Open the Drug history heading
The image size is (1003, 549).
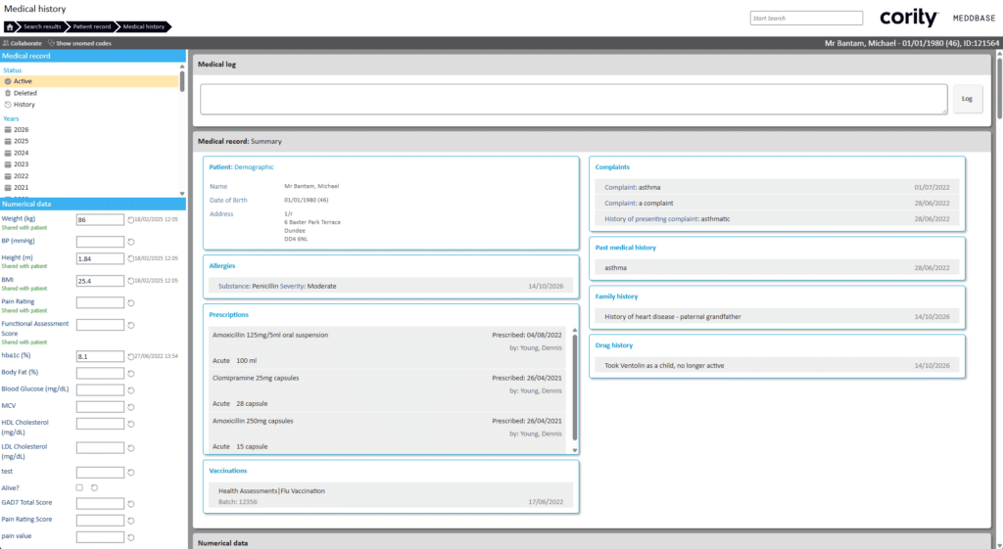(614, 345)
